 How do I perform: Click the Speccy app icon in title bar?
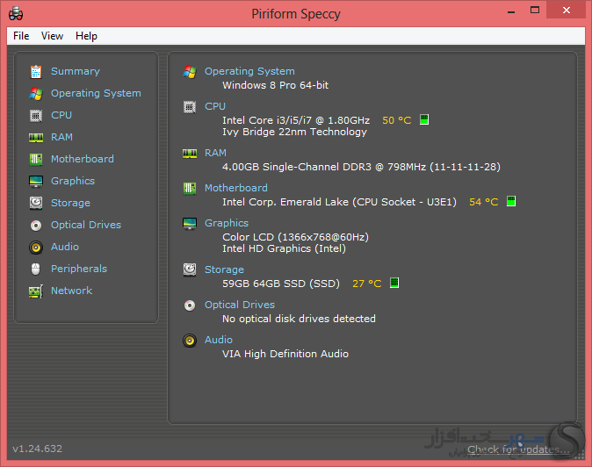pos(16,14)
